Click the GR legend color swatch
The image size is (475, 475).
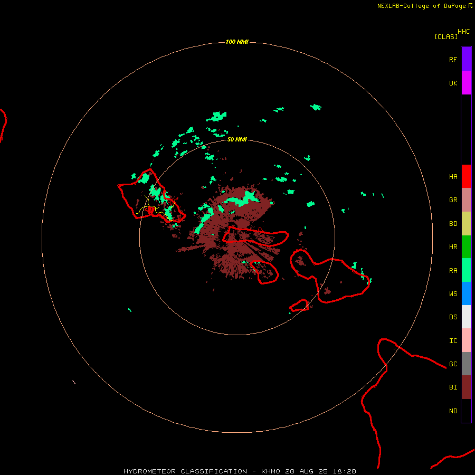click(x=466, y=200)
